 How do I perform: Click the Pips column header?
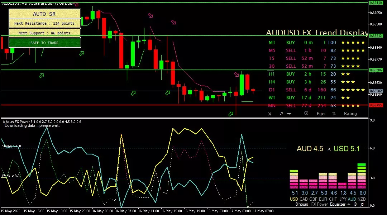pos(321,114)
